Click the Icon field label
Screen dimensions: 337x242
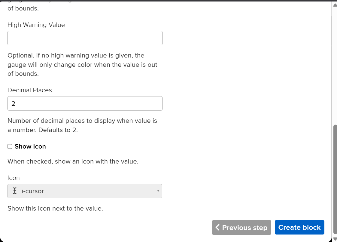pos(14,178)
